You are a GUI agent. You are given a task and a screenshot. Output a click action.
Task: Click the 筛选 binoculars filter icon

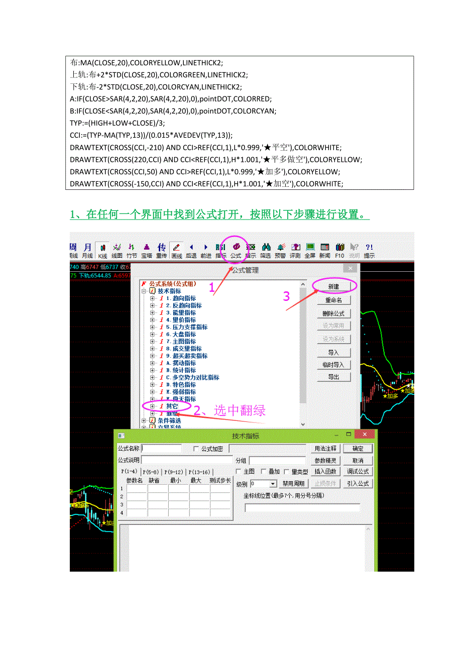pyautogui.click(x=266, y=250)
